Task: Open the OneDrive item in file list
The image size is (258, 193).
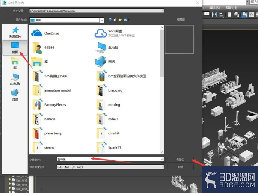Action: coord(45,33)
